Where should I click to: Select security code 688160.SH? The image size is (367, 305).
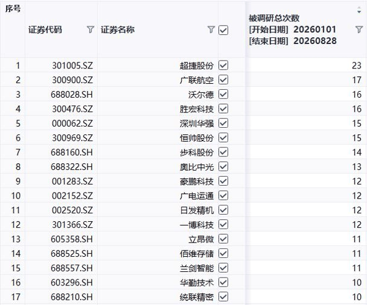pos(72,153)
